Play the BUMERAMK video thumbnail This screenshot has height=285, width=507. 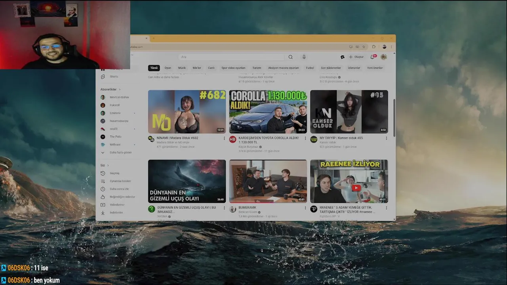pos(268,181)
